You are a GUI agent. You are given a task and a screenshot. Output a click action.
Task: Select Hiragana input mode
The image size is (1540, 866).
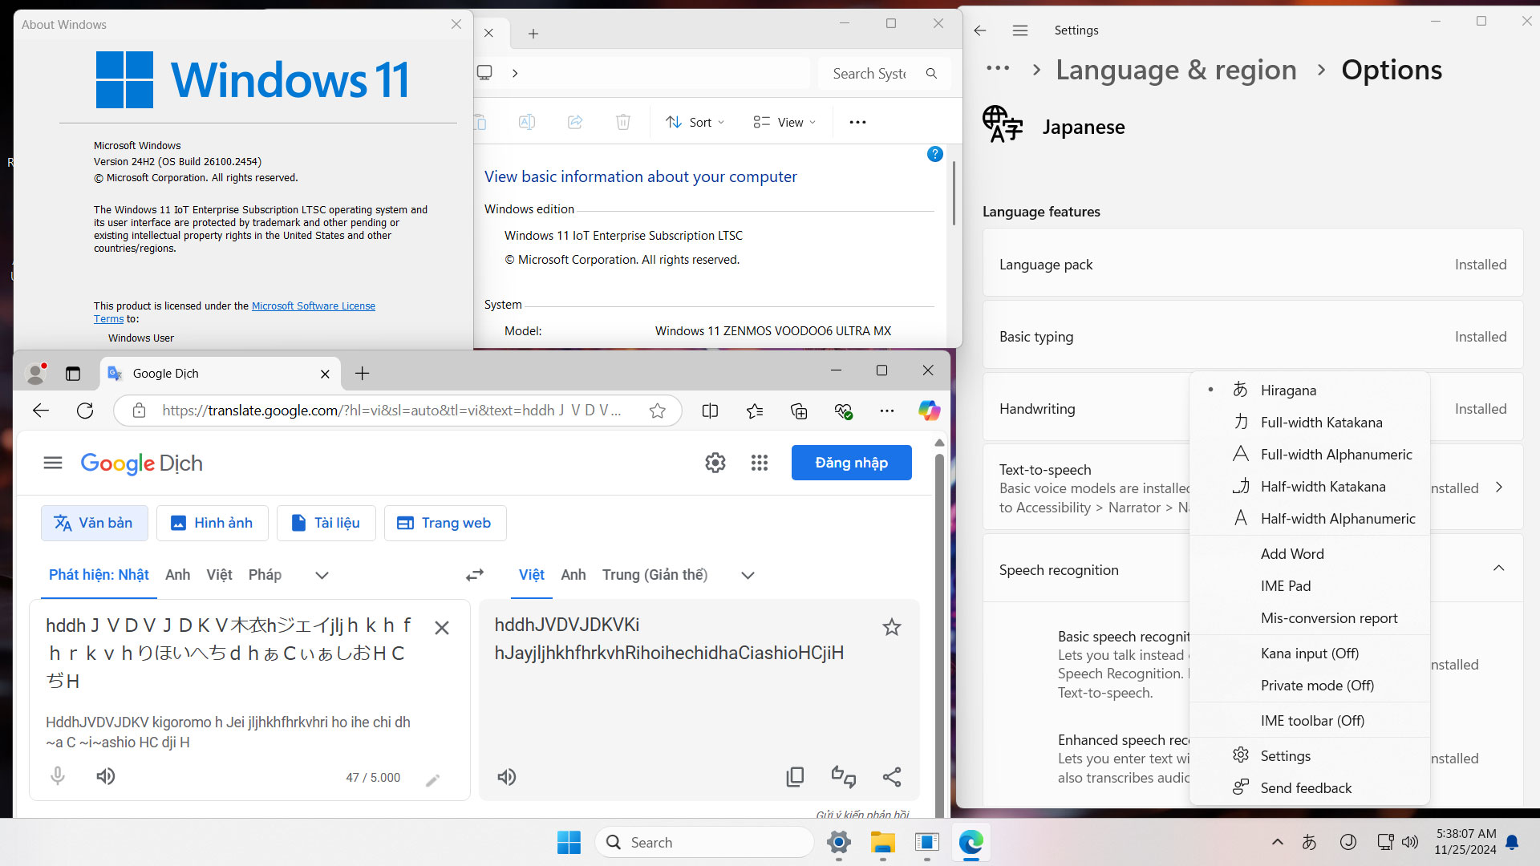(x=1309, y=391)
